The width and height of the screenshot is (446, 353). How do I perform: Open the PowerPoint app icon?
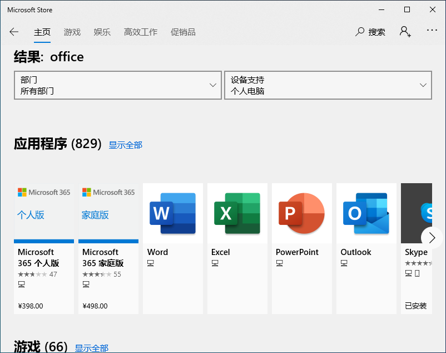pos(302,213)
